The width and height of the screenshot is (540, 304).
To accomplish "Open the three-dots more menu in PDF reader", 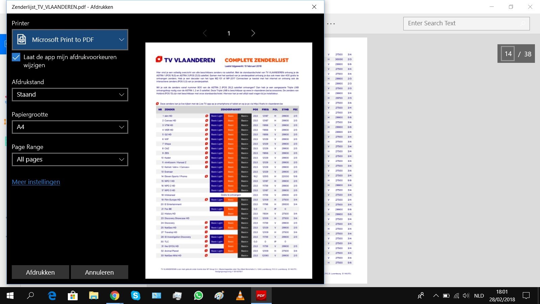I will [x=331, y=24].
